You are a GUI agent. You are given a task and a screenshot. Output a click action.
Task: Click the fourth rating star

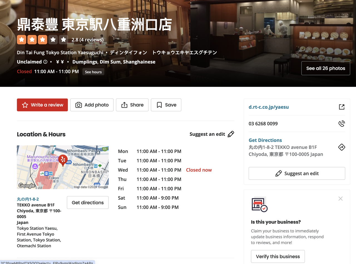[x=53, y=40]
